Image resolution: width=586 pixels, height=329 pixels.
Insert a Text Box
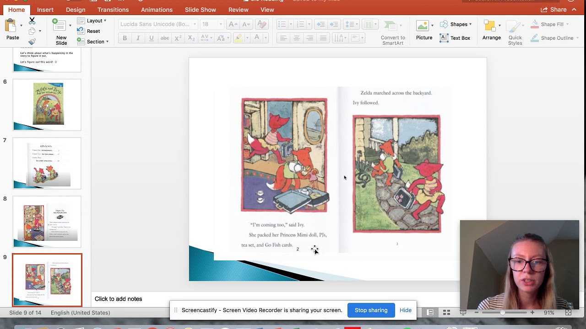coord(455,38)
